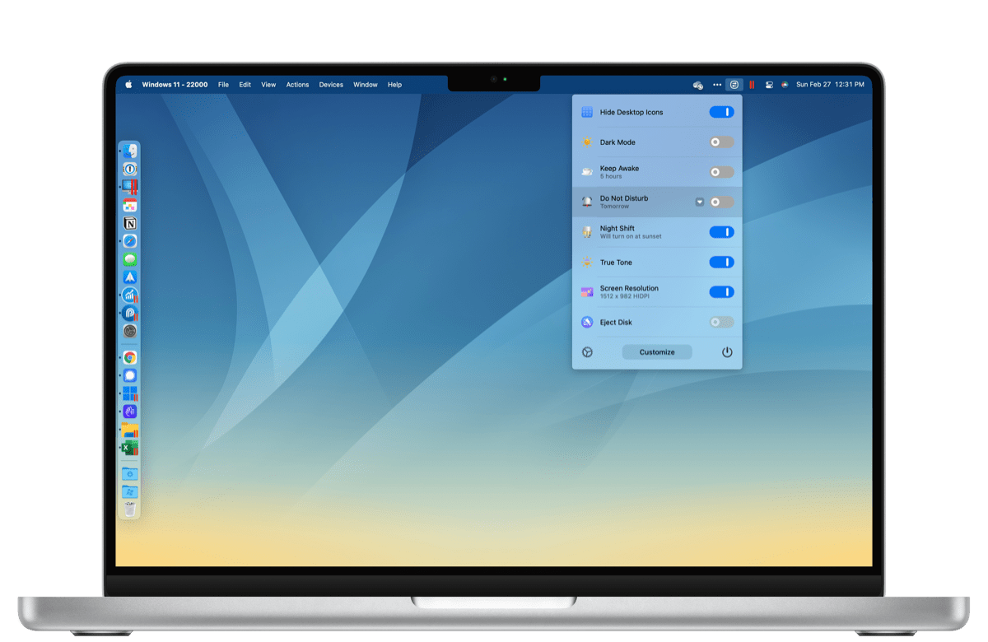Open the Signal messenger Dock icon

[x=130, y=375]
